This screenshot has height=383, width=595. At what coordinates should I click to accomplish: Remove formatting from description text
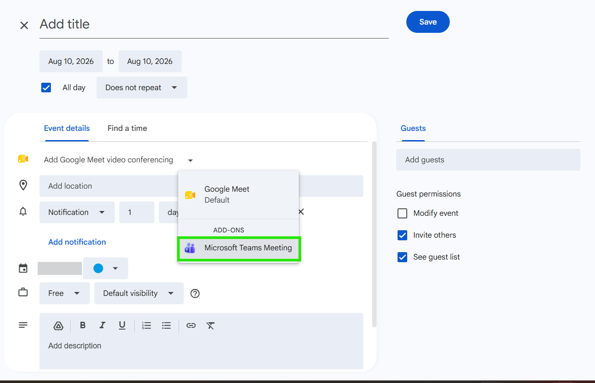point(211,325)
